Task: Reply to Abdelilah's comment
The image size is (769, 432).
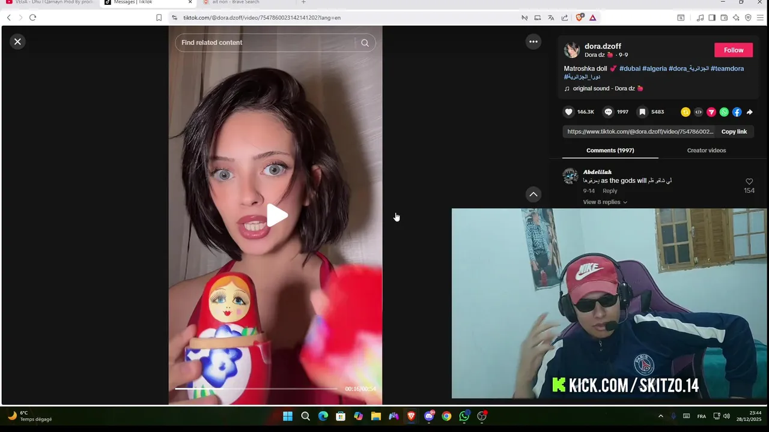Action: (x=610, y=191)
